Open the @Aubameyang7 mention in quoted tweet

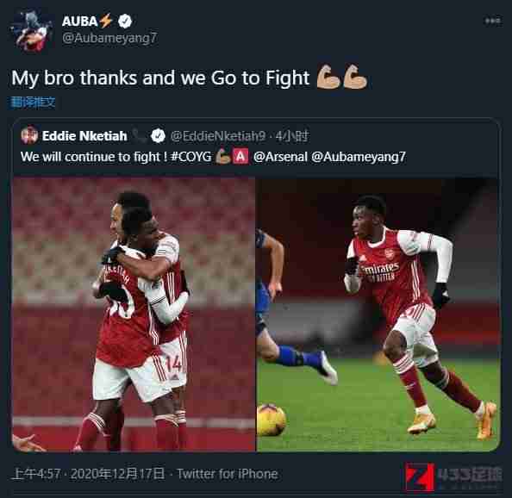(x=359, y=157)
